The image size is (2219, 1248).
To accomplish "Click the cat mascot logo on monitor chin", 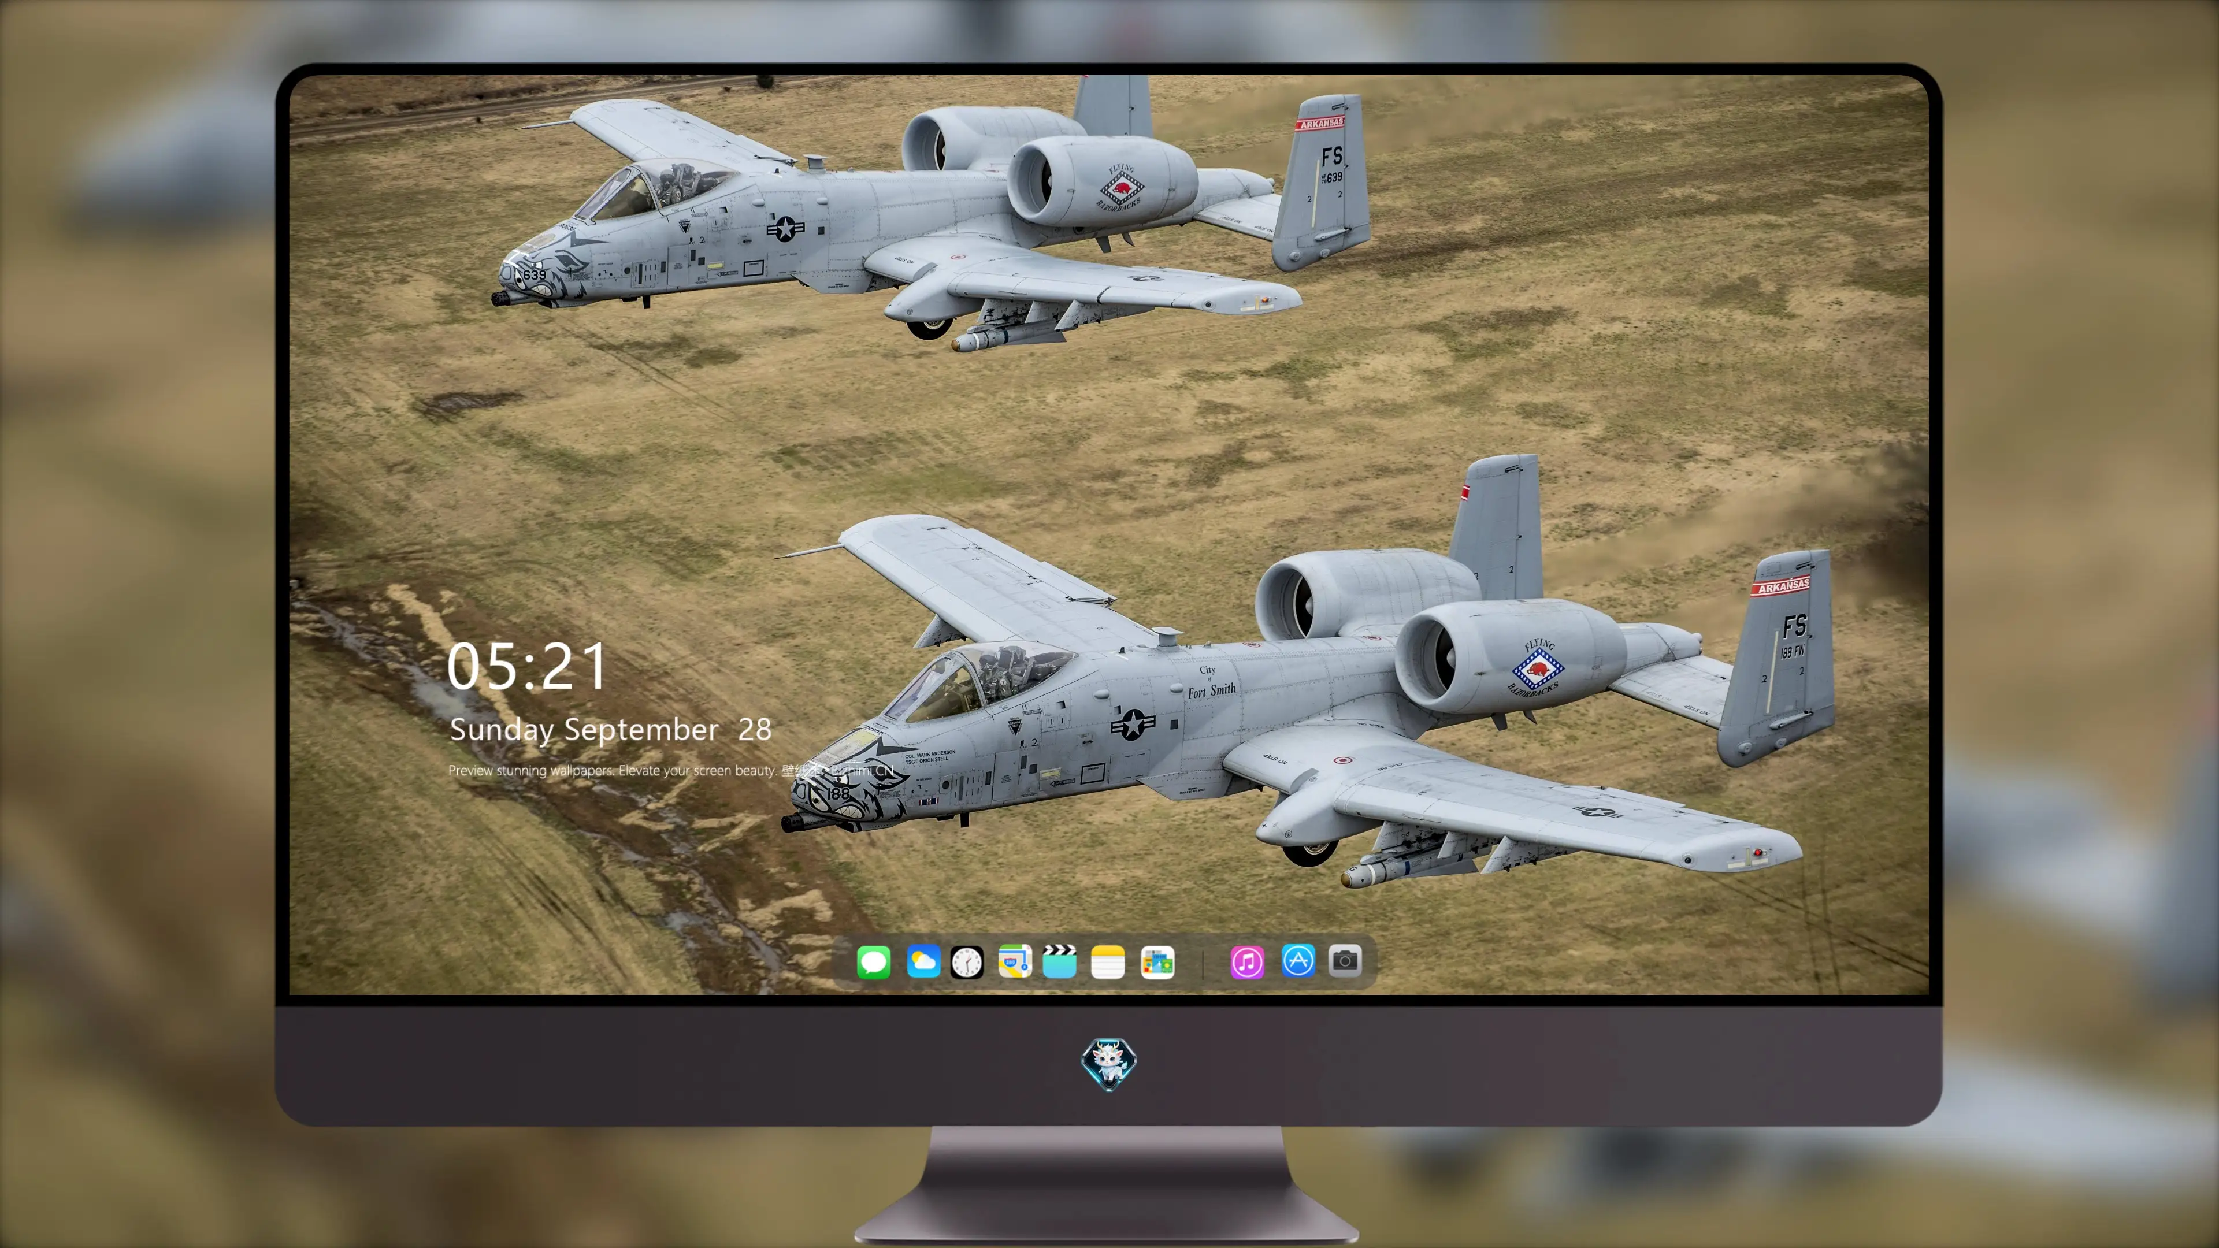I will [1109, 1064].
